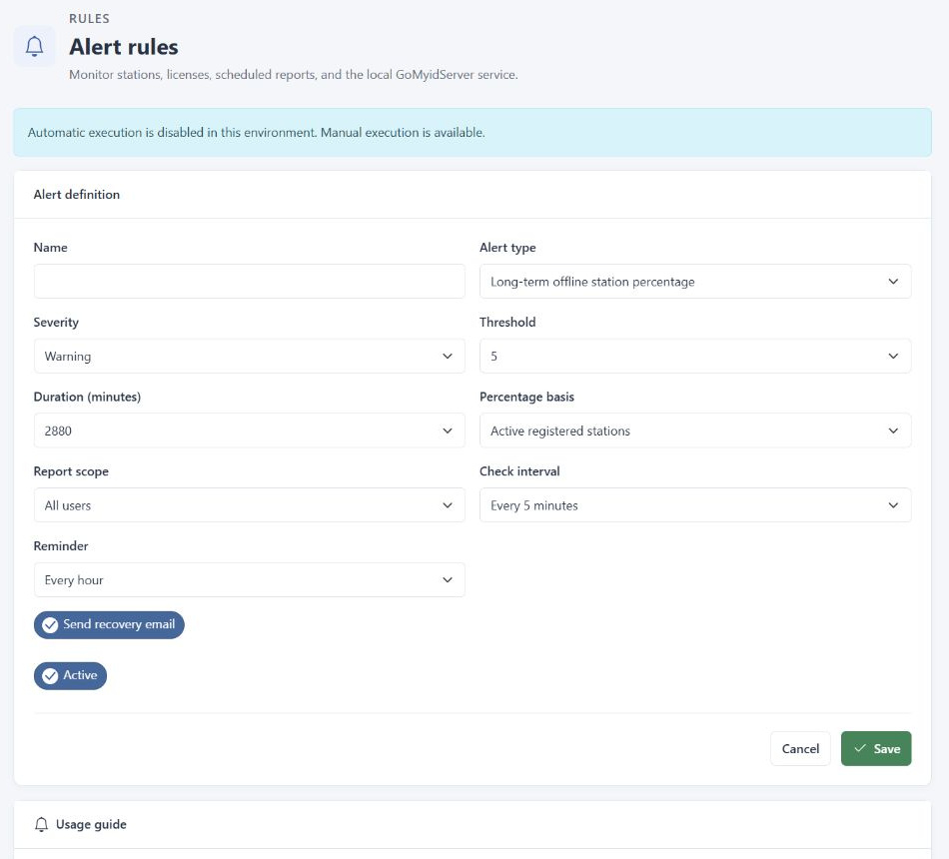Click the Alert rules page heading
This screenshot has height=859, width=949.
click(124, 47)
